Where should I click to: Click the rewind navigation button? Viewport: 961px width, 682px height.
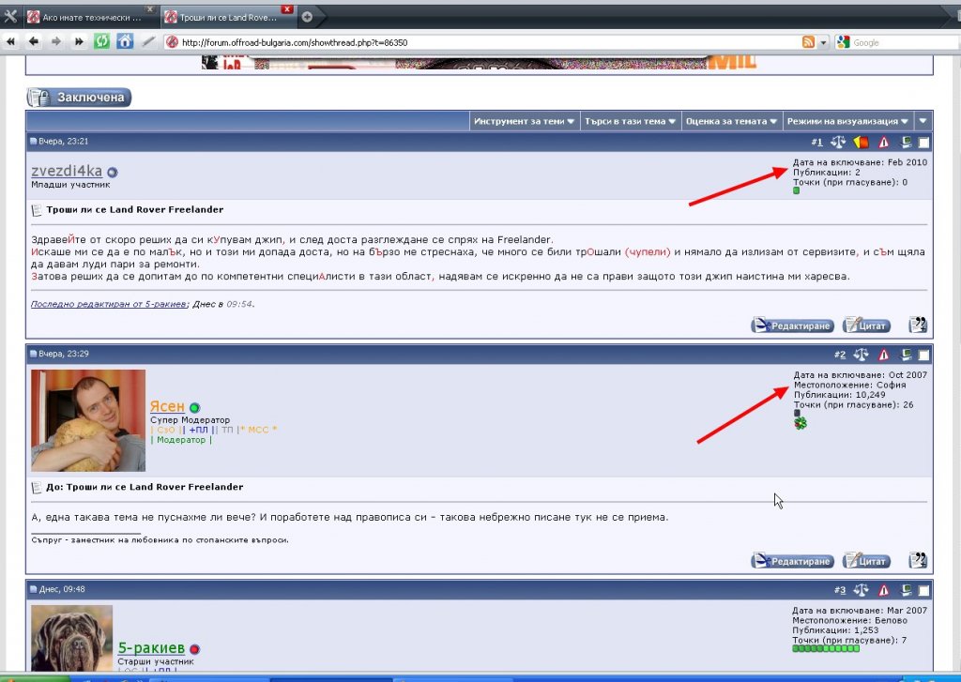[x=10, y=41]
